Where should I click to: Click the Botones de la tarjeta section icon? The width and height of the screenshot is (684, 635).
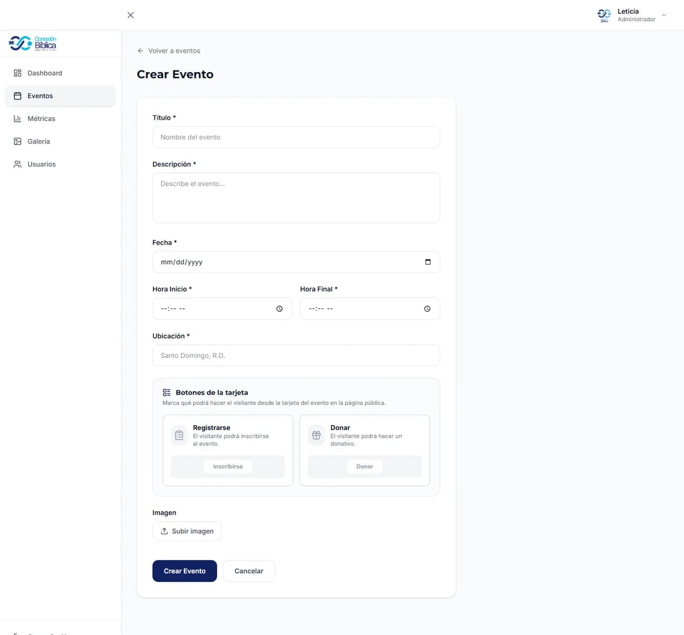point(167,393)
